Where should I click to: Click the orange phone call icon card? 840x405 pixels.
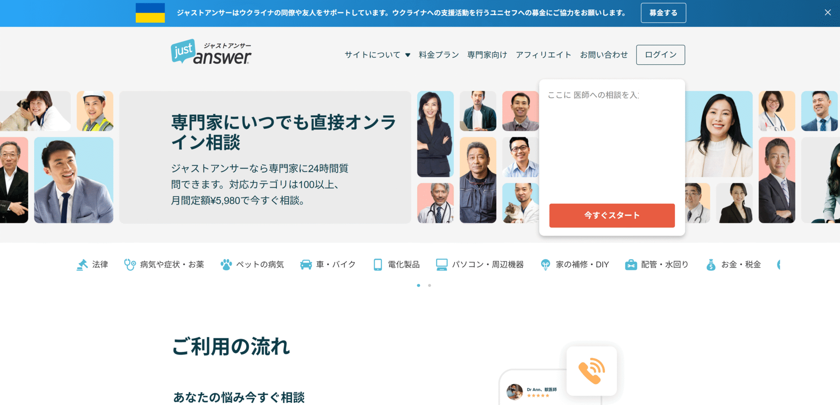tap(592, 371)
